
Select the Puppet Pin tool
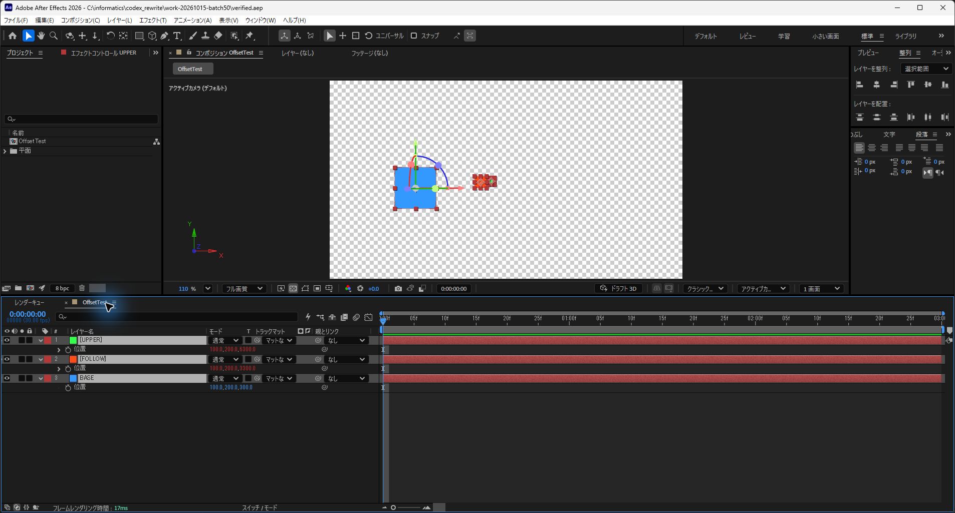pos(250,36)
